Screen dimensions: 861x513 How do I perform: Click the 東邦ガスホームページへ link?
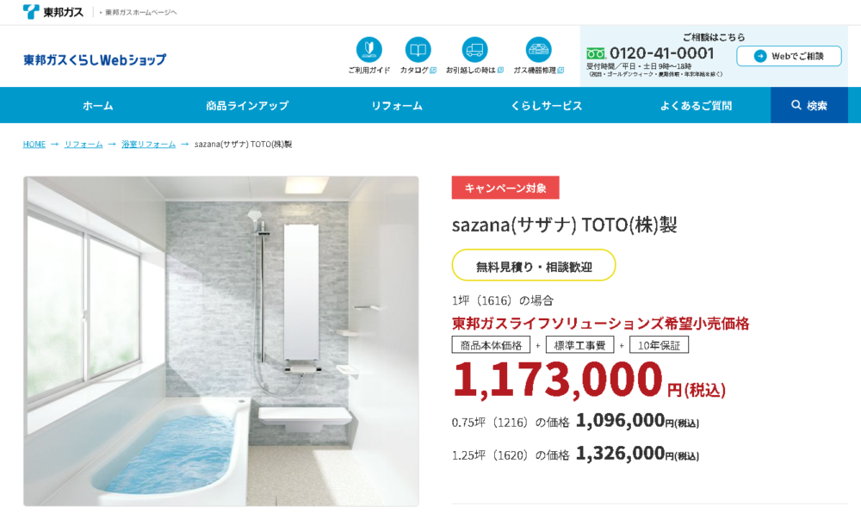click(x=140, y=12)
